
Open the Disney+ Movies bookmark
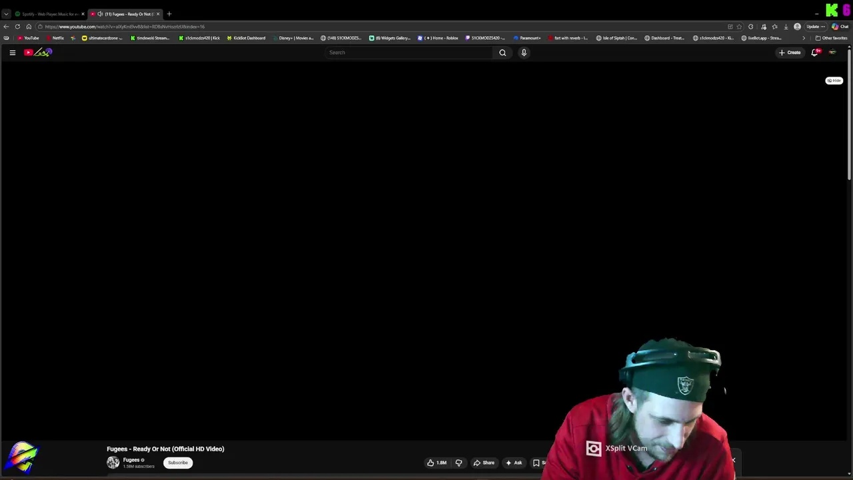tap(293, 38)
